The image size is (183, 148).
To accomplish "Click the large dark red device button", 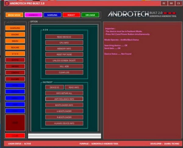I will point(15,123).
